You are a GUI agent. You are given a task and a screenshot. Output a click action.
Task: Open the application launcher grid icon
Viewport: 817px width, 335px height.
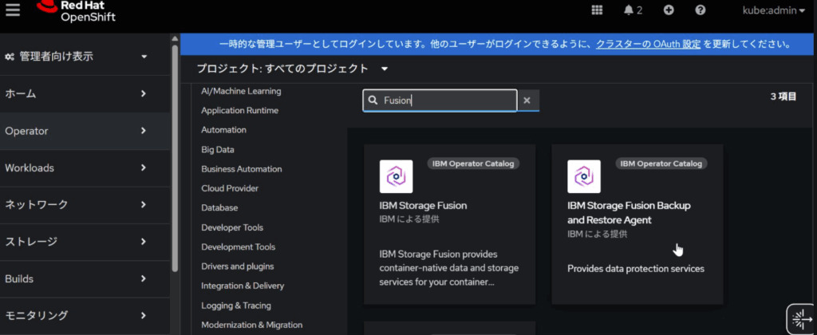[x=597, y=10]
